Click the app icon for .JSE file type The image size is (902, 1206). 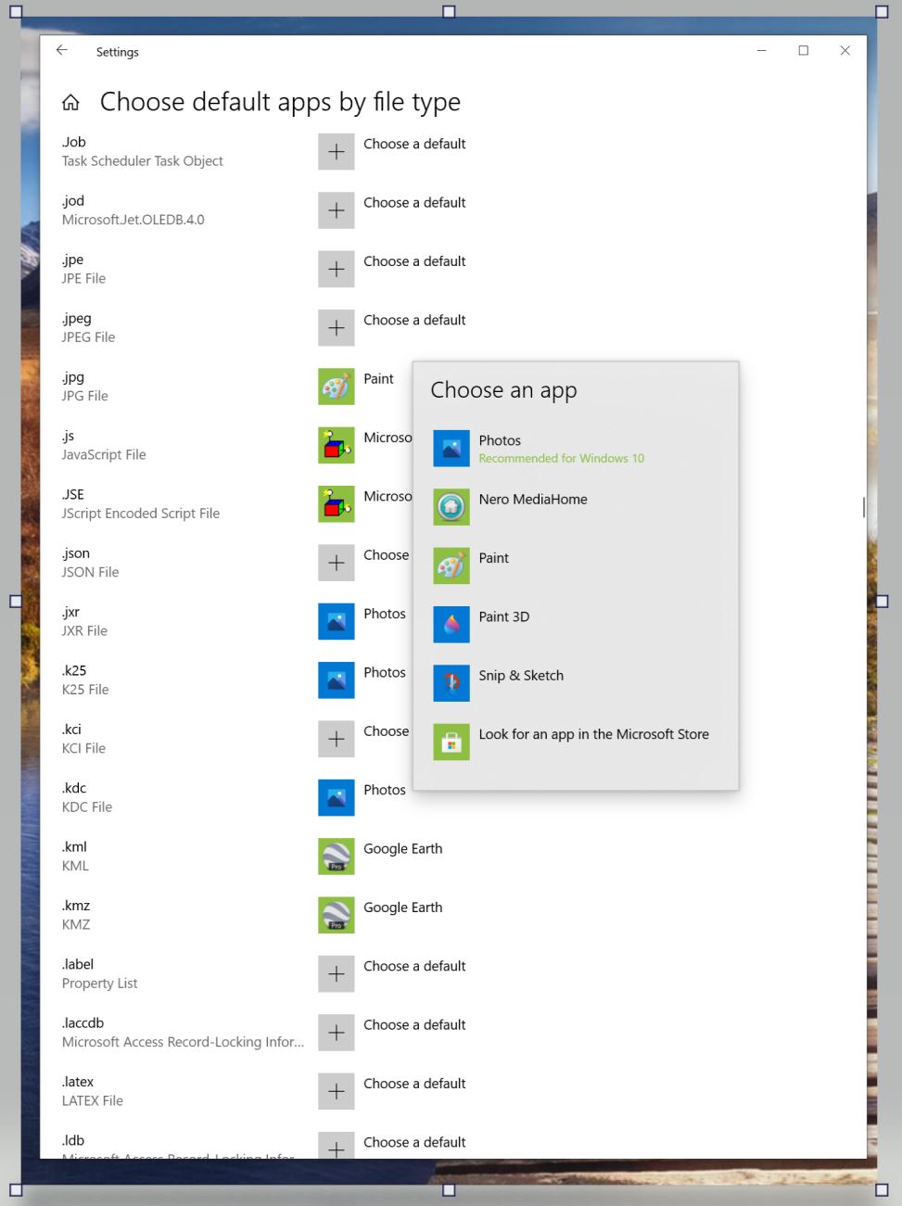click(337, 504)
